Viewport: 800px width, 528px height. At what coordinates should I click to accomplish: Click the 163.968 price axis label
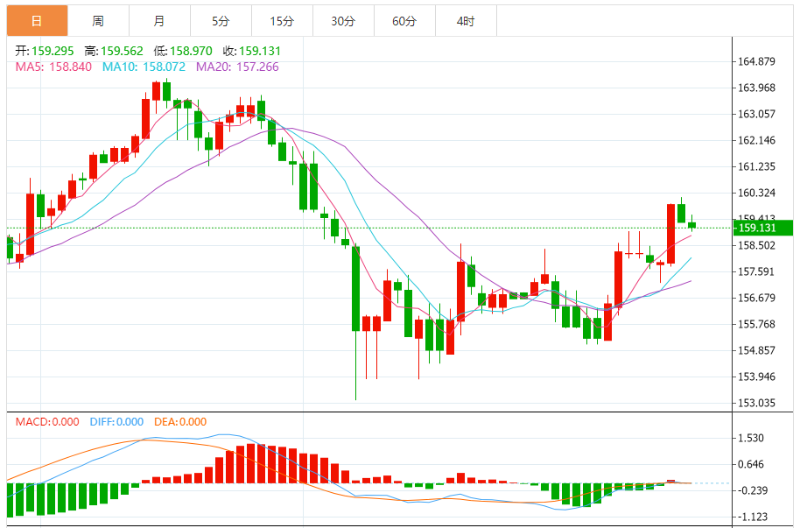[x=756, y=88]
